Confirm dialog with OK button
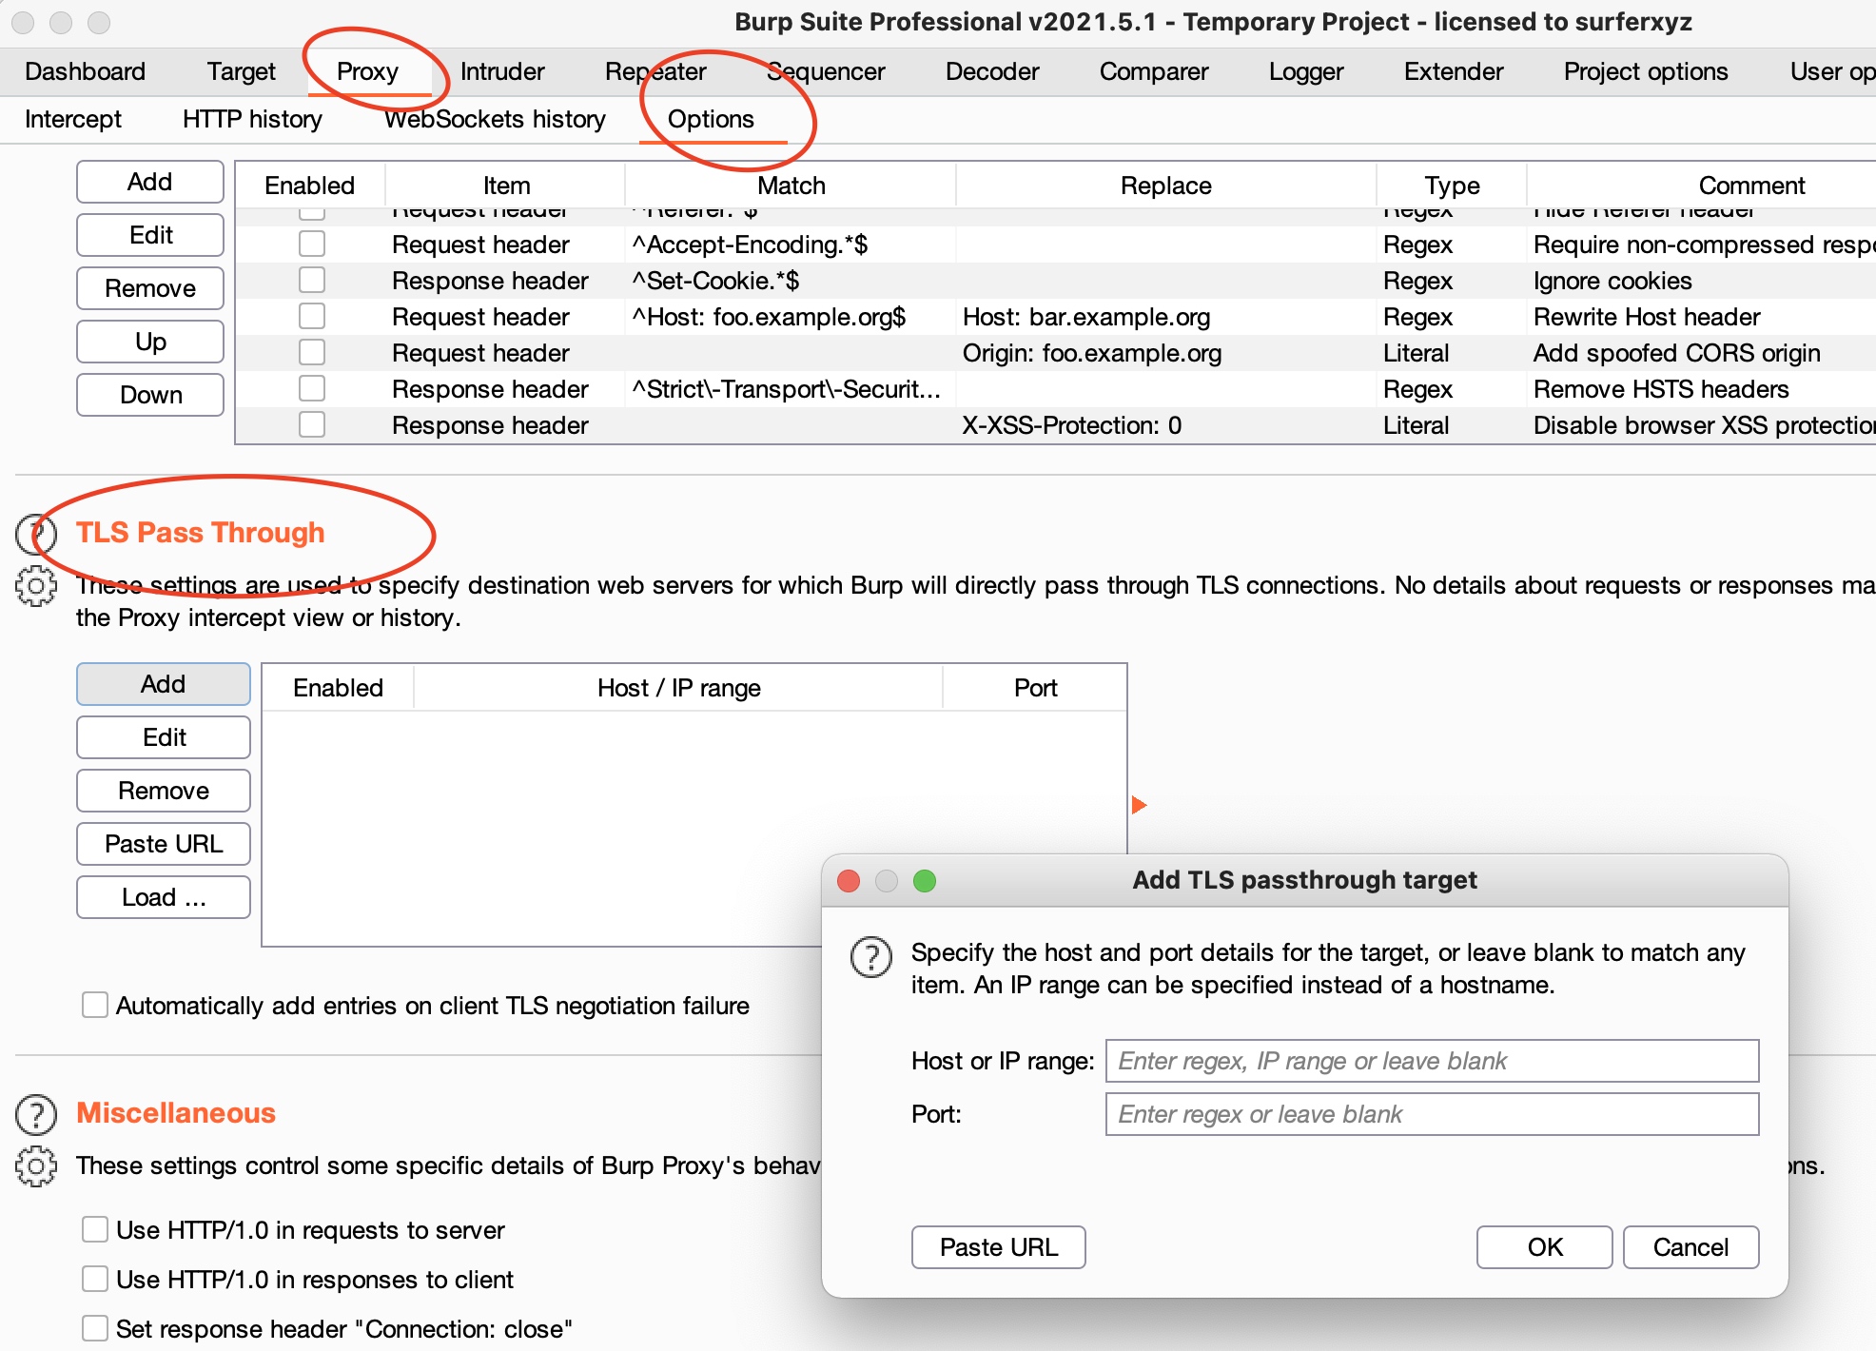This screenshot has width=1876, height=1351. pos(1545,1247)
